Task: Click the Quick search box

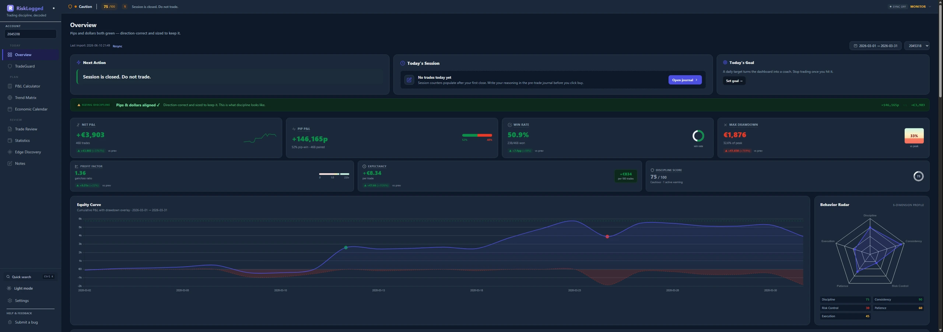Action: coord(31,277)
